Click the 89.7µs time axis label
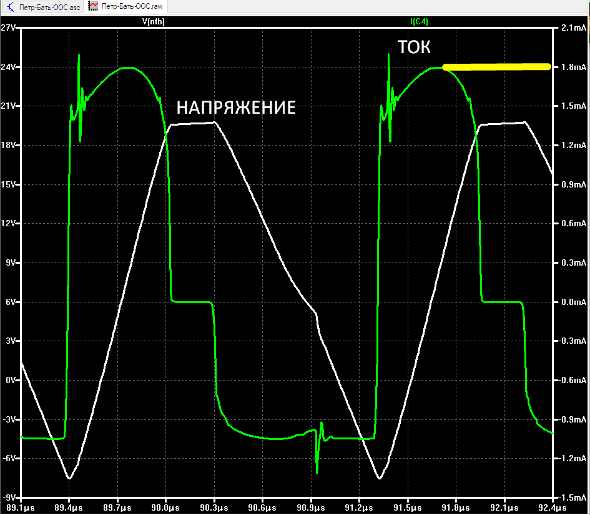590x515 pixels. tap(117, 508)
